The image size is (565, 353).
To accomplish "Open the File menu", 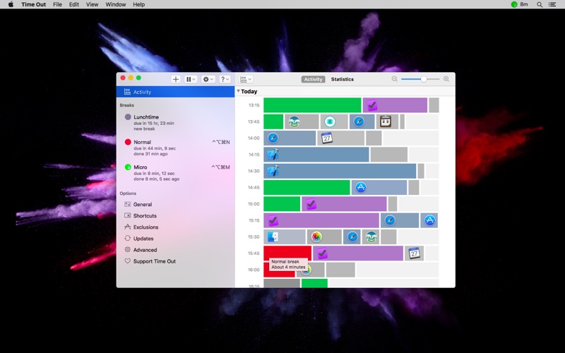I will (57, 4).
